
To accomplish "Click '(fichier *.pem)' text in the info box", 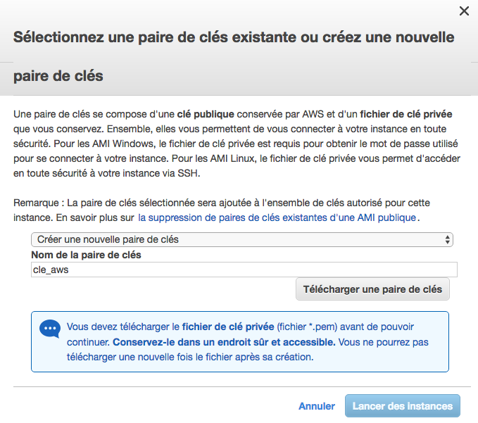I will [x=310, y=327].
